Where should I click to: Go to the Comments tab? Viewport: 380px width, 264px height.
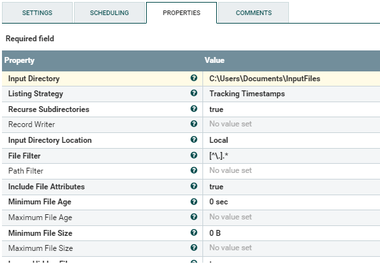254,12
